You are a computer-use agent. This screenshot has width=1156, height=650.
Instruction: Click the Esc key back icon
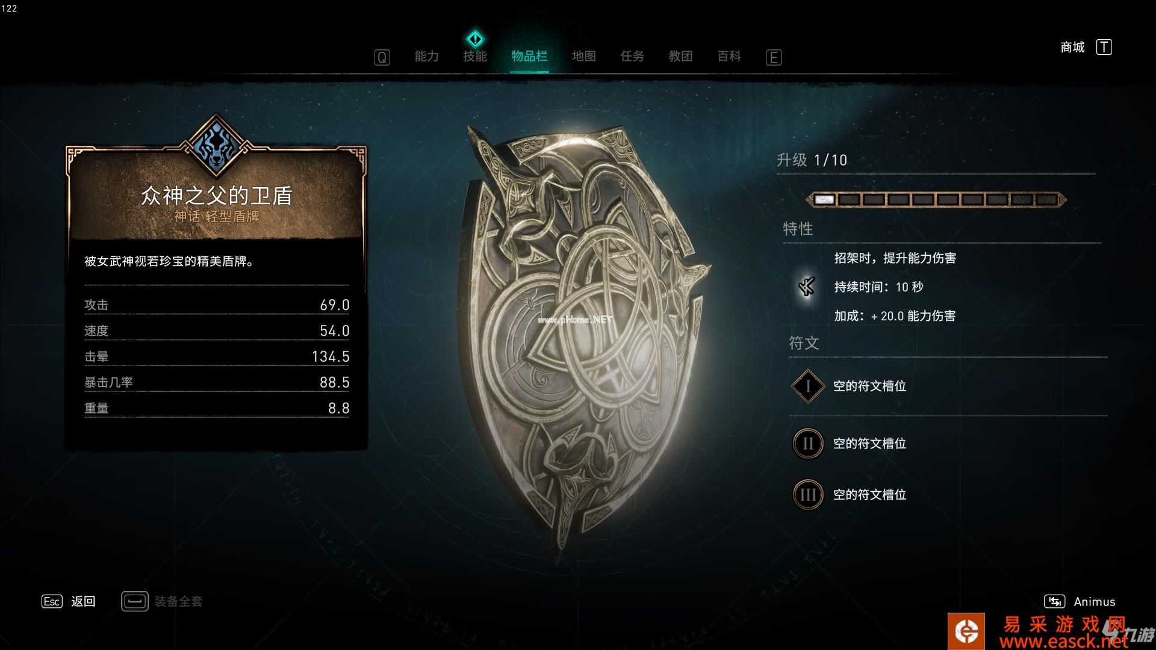pyautogui.click(x=52, y=601)
